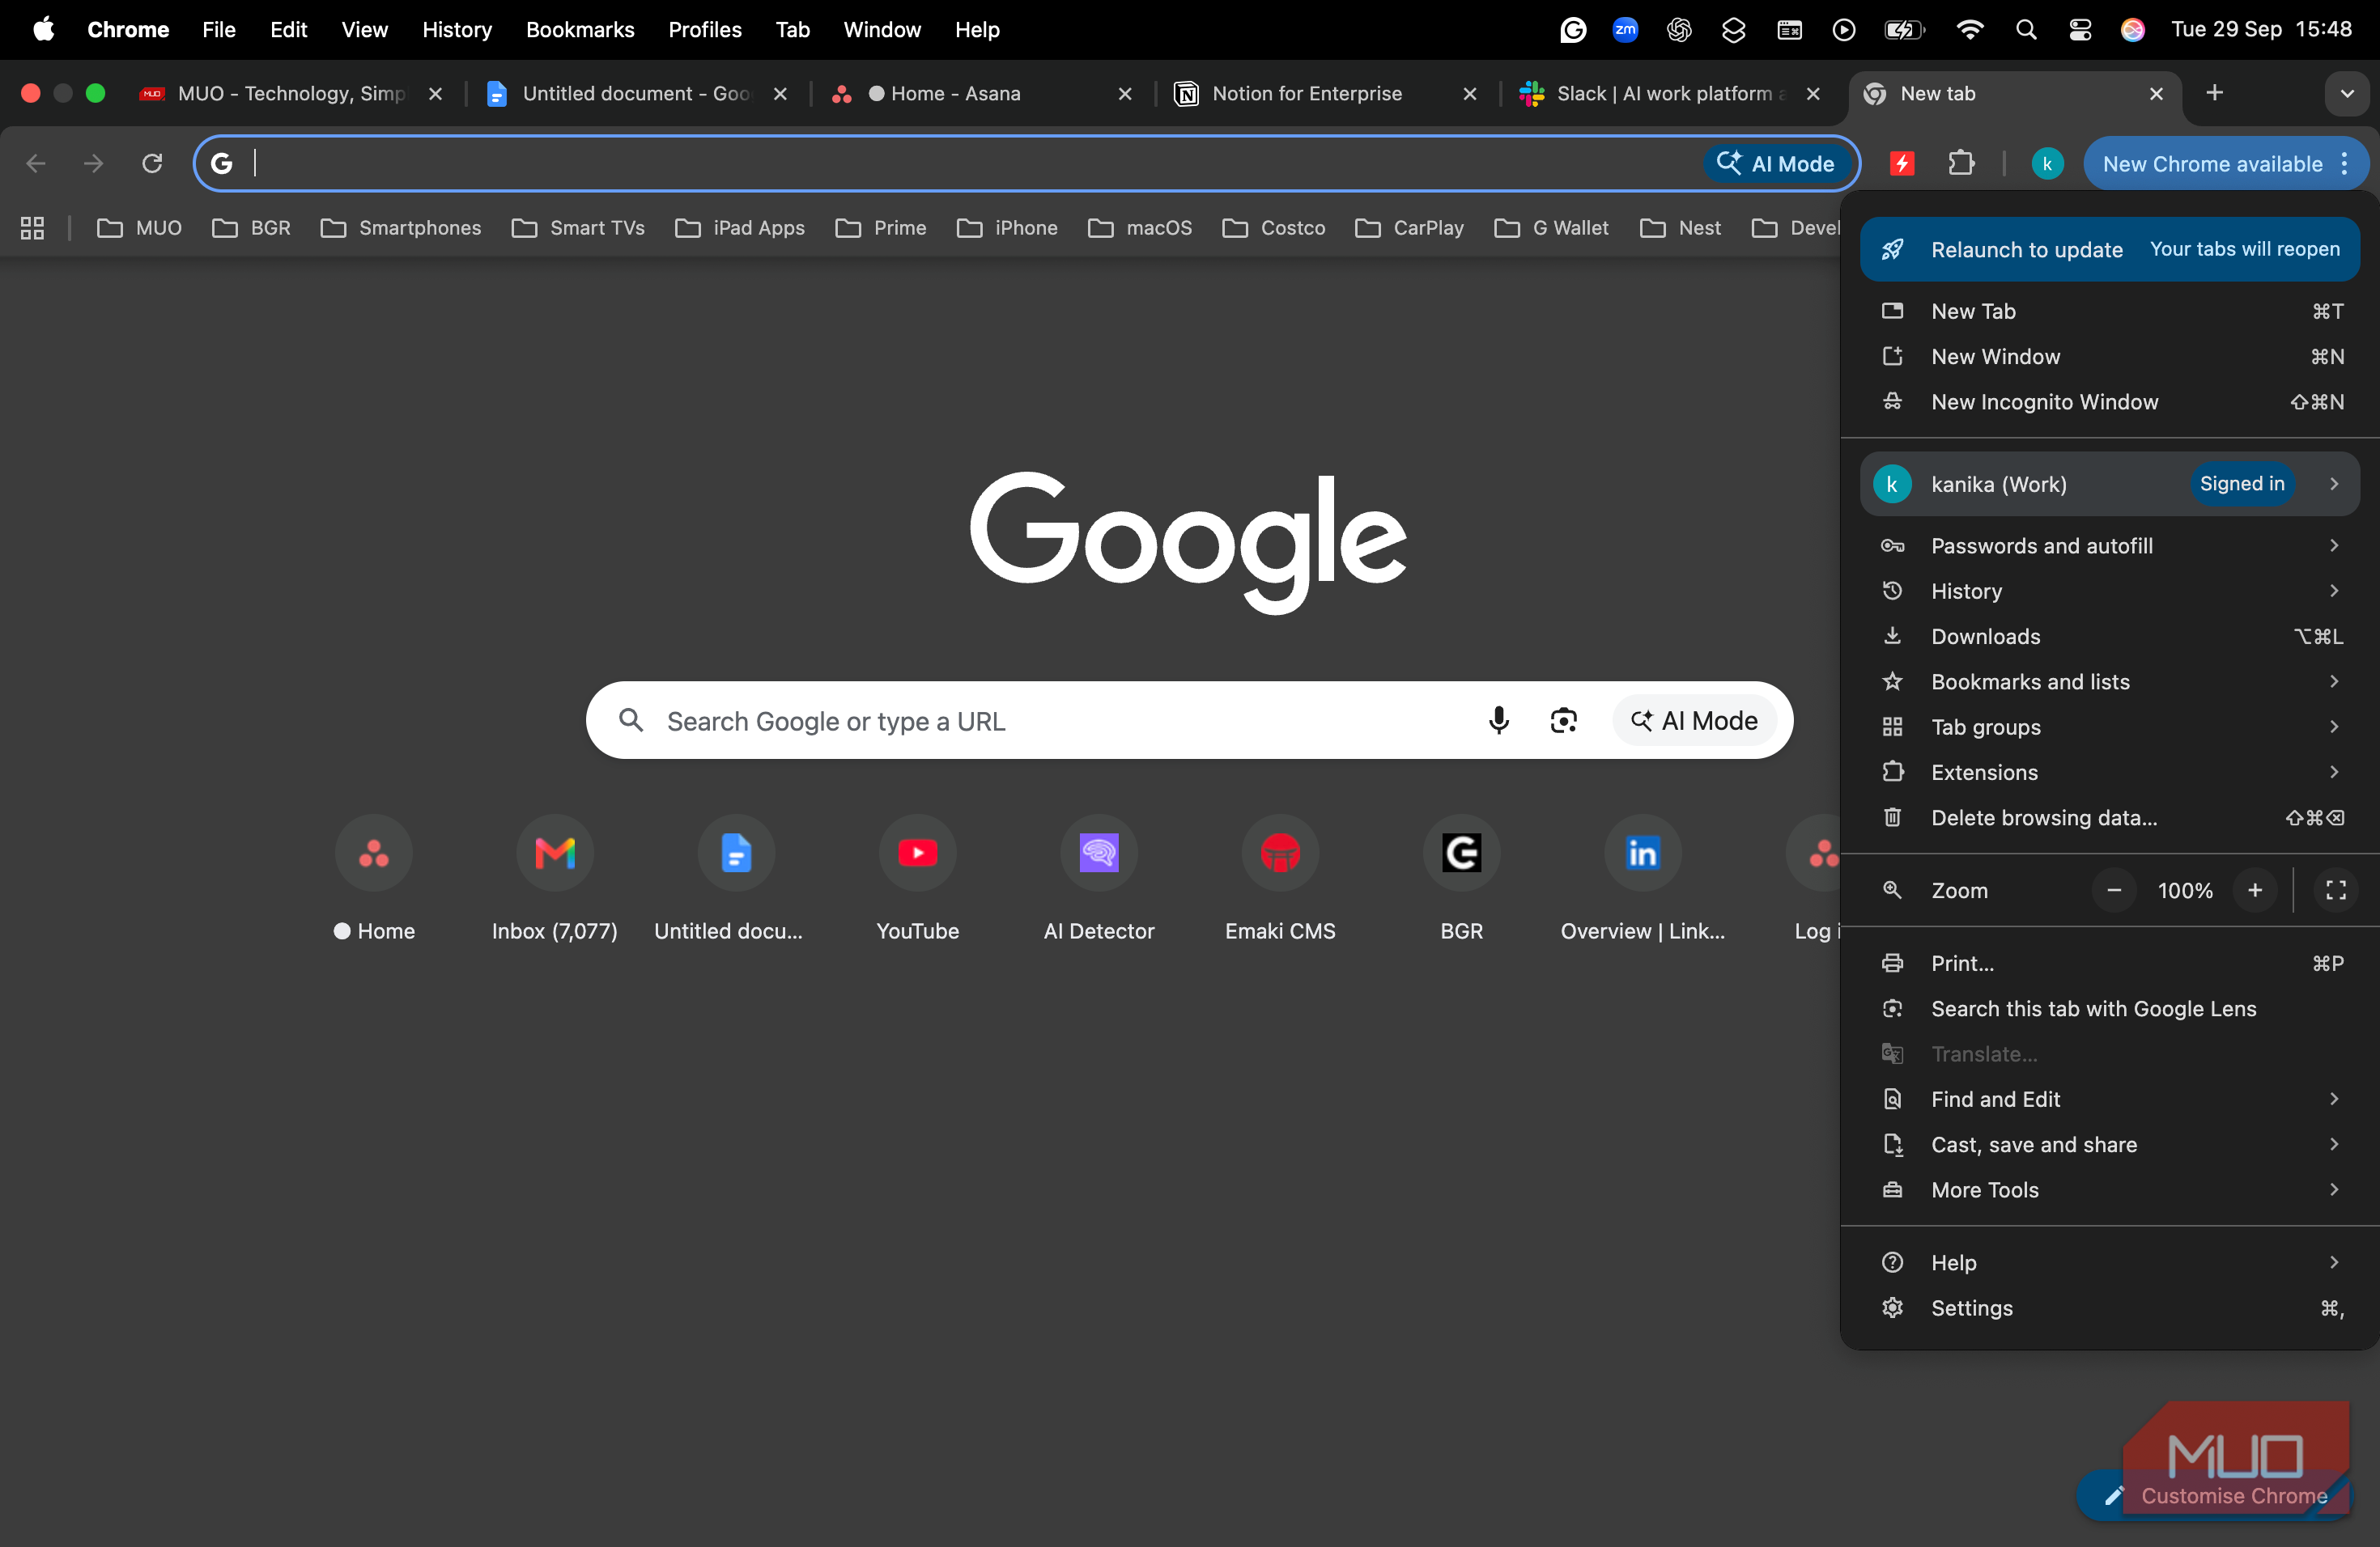Open the tab groups grid in bookmarks bar
The height and width of the screenshot is (1547, 2380).
pyautogui.click(x=32, y=228)
